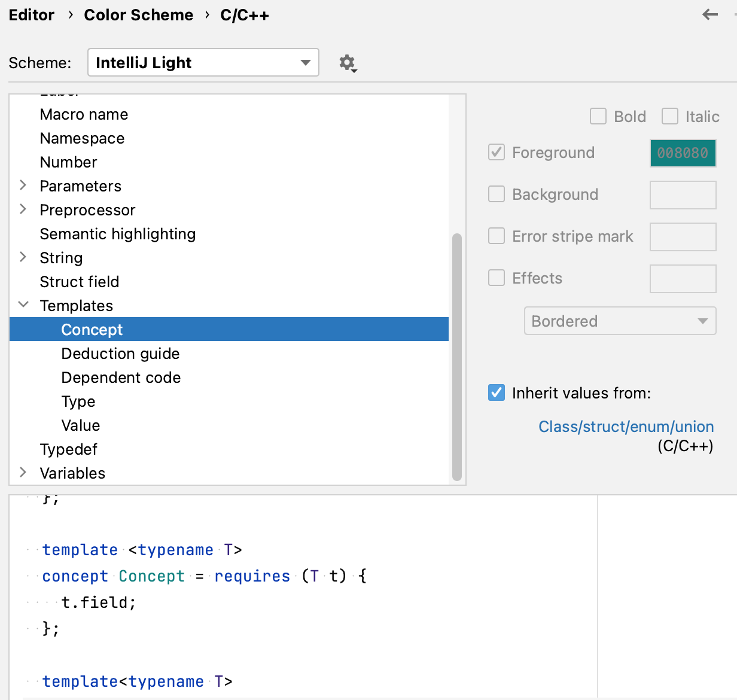Expand the Variables tree node
Screen dimensions: 737x700
click(x=23, y=473)
